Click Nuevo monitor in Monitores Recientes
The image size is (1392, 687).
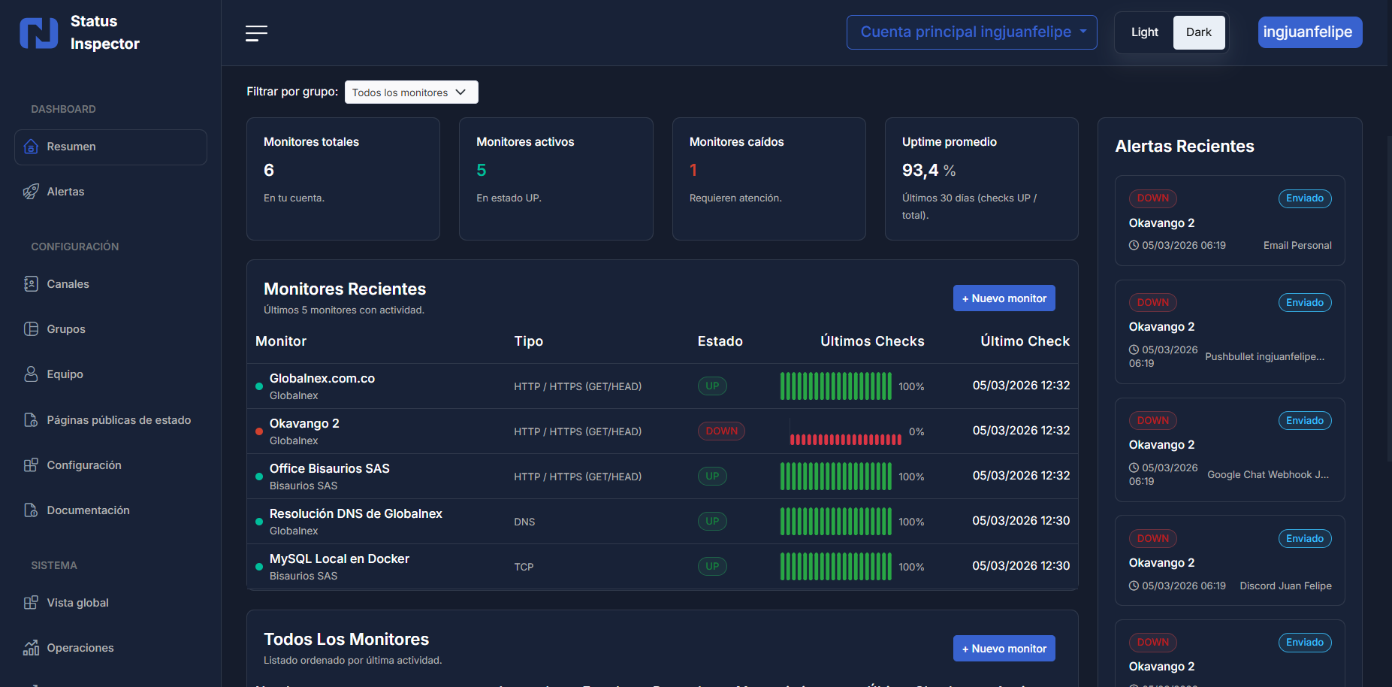(x=1004, y=298)
